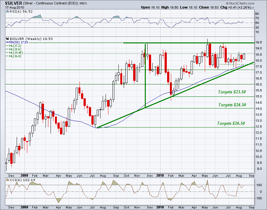267x210 pixels.
Task: Click the 19.5 price axis label
Action: [259, 43]
